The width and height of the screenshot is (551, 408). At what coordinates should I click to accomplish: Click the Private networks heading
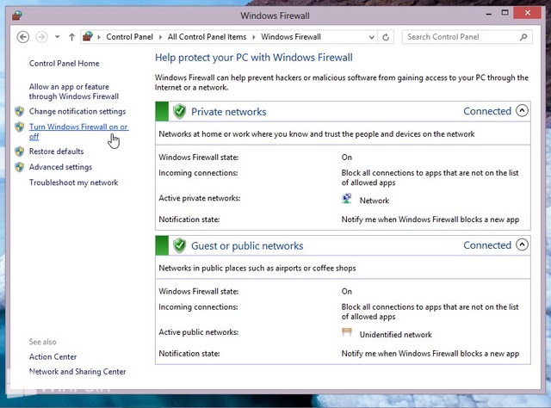[229, 112]
